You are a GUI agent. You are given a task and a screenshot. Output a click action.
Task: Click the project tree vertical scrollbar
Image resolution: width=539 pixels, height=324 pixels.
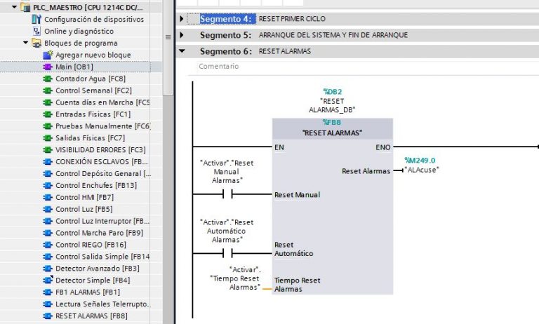pyautogui.click(x=168, y=42)
